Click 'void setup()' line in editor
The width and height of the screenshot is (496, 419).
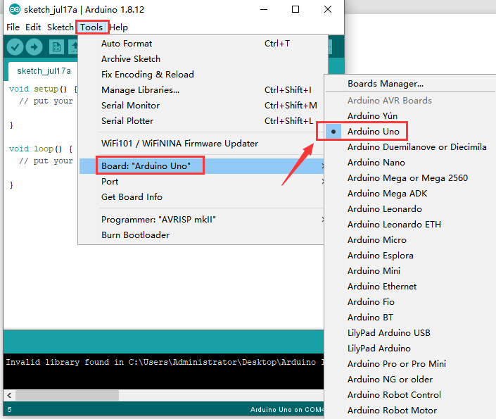point(43,89)
